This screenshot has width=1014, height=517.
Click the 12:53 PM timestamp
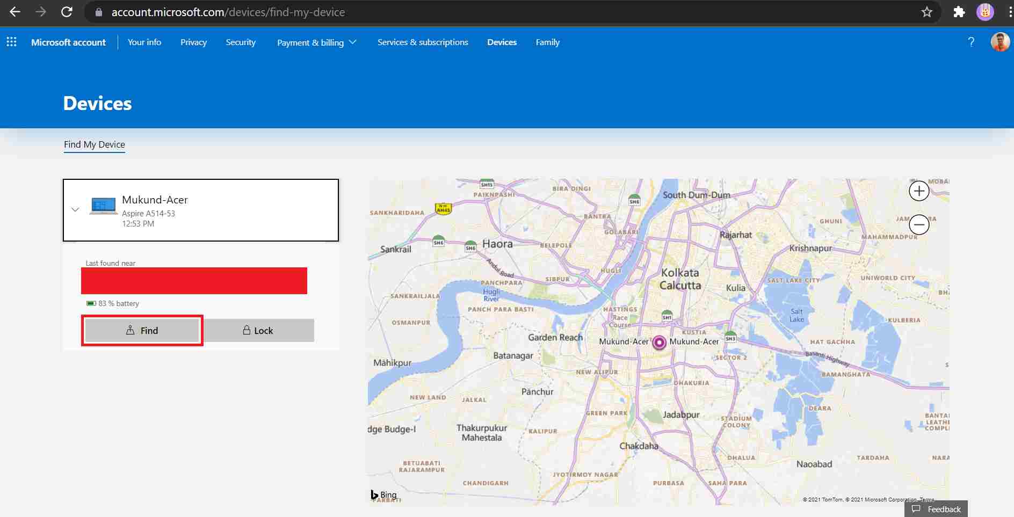click(x=138, y=223)
